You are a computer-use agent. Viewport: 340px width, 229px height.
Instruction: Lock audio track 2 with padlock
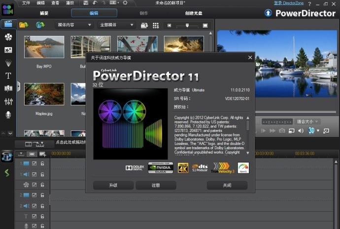(x=43, y=206)
